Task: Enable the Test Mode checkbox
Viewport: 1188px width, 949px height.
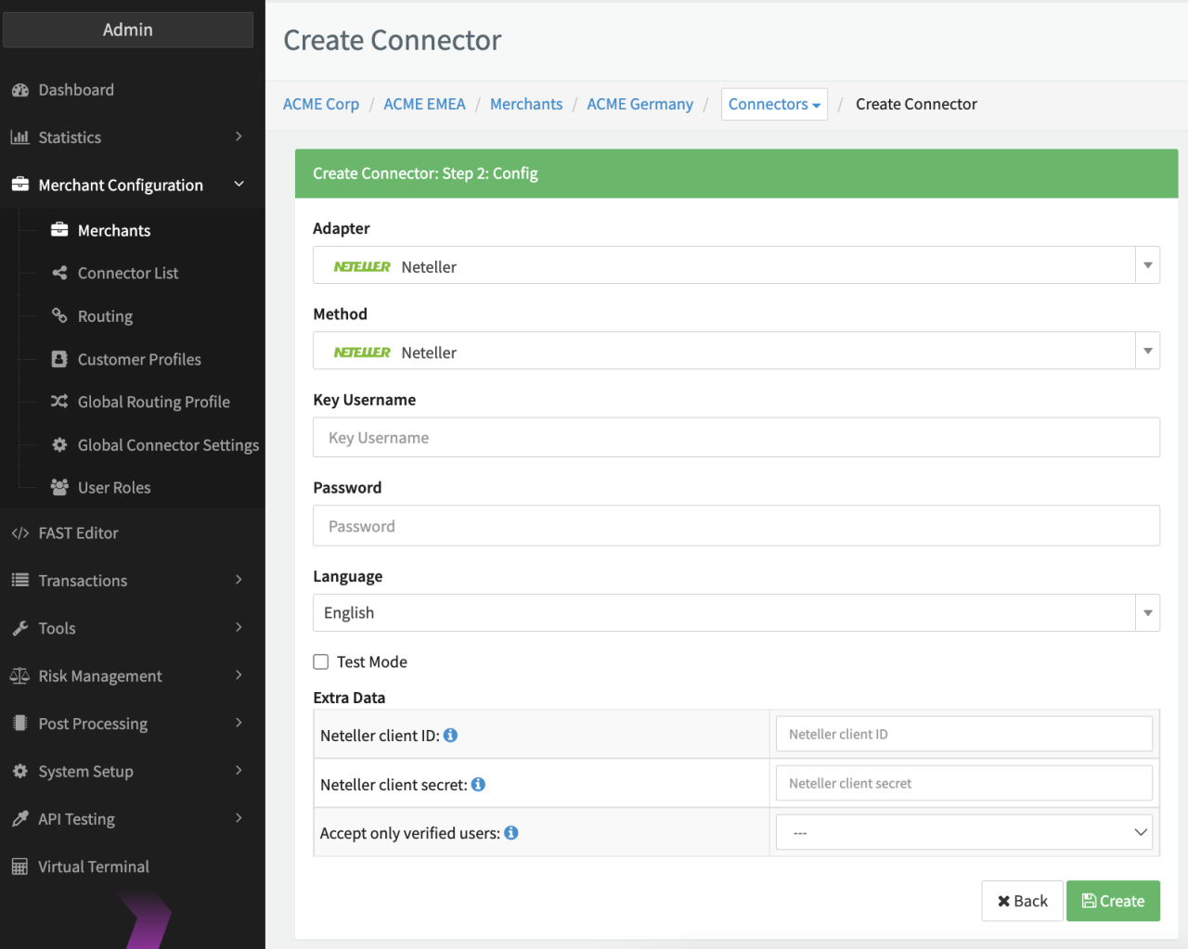Action: (x=321, y=661)
